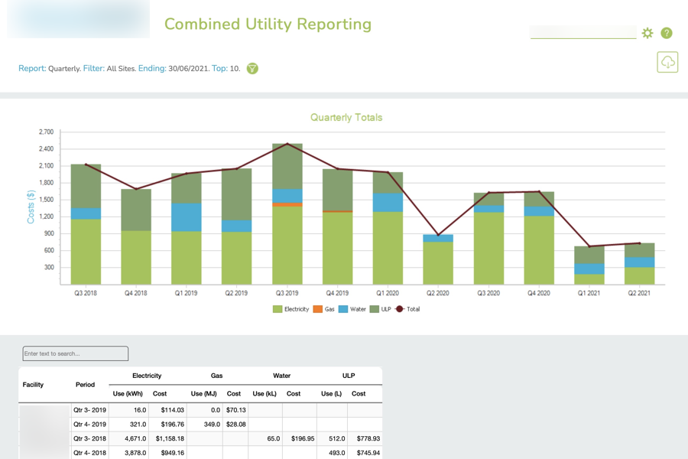
Task: Click the top-right search underline field
Action: pos(583,32)
